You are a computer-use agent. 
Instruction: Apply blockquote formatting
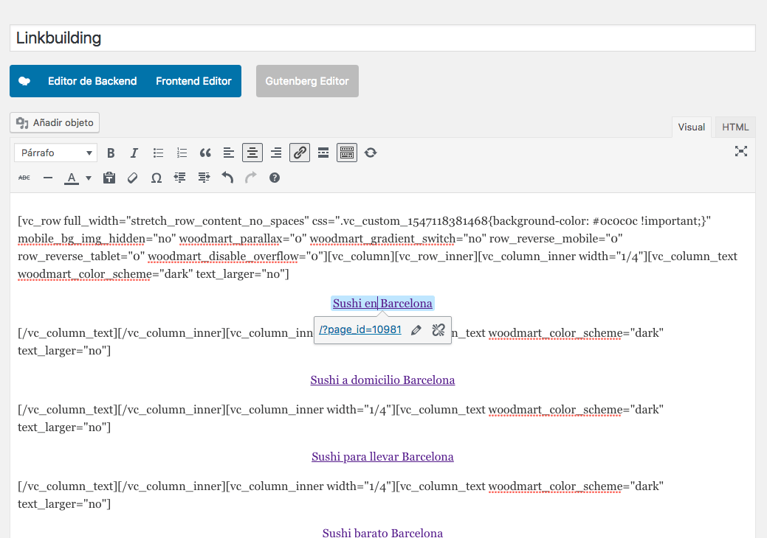[205, 153]
